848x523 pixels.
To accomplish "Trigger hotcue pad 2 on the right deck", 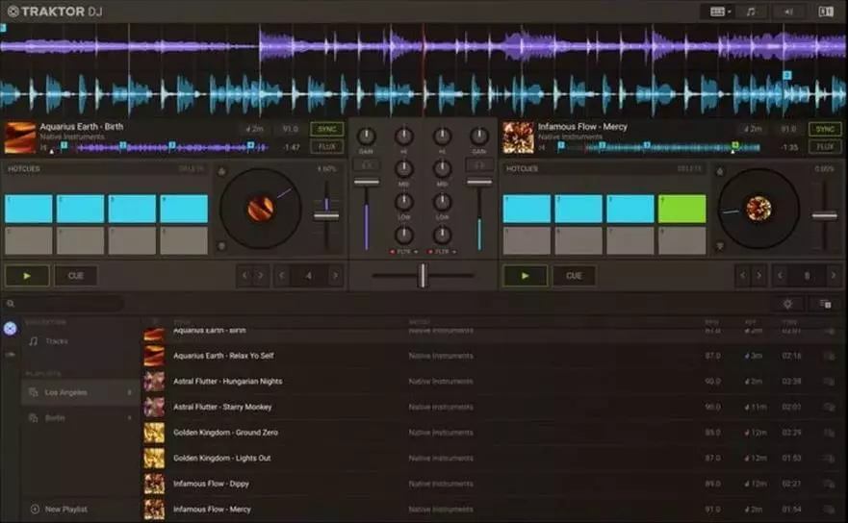I will coord(578,209).
